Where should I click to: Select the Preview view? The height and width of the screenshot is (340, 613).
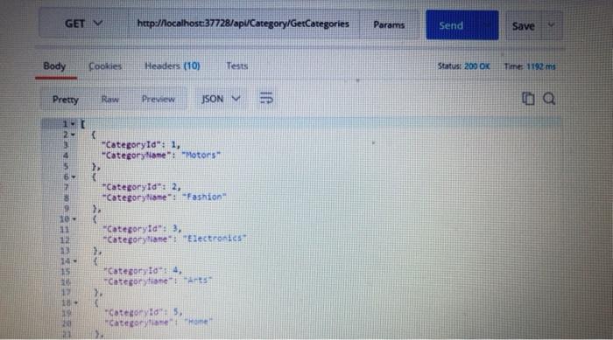159,99
